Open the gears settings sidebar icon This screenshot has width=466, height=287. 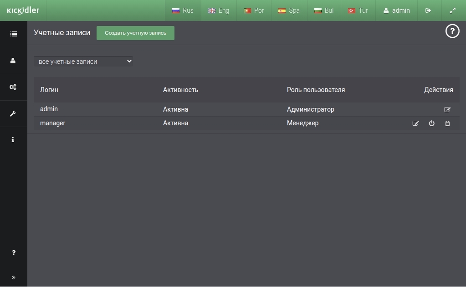coord(13,87)
